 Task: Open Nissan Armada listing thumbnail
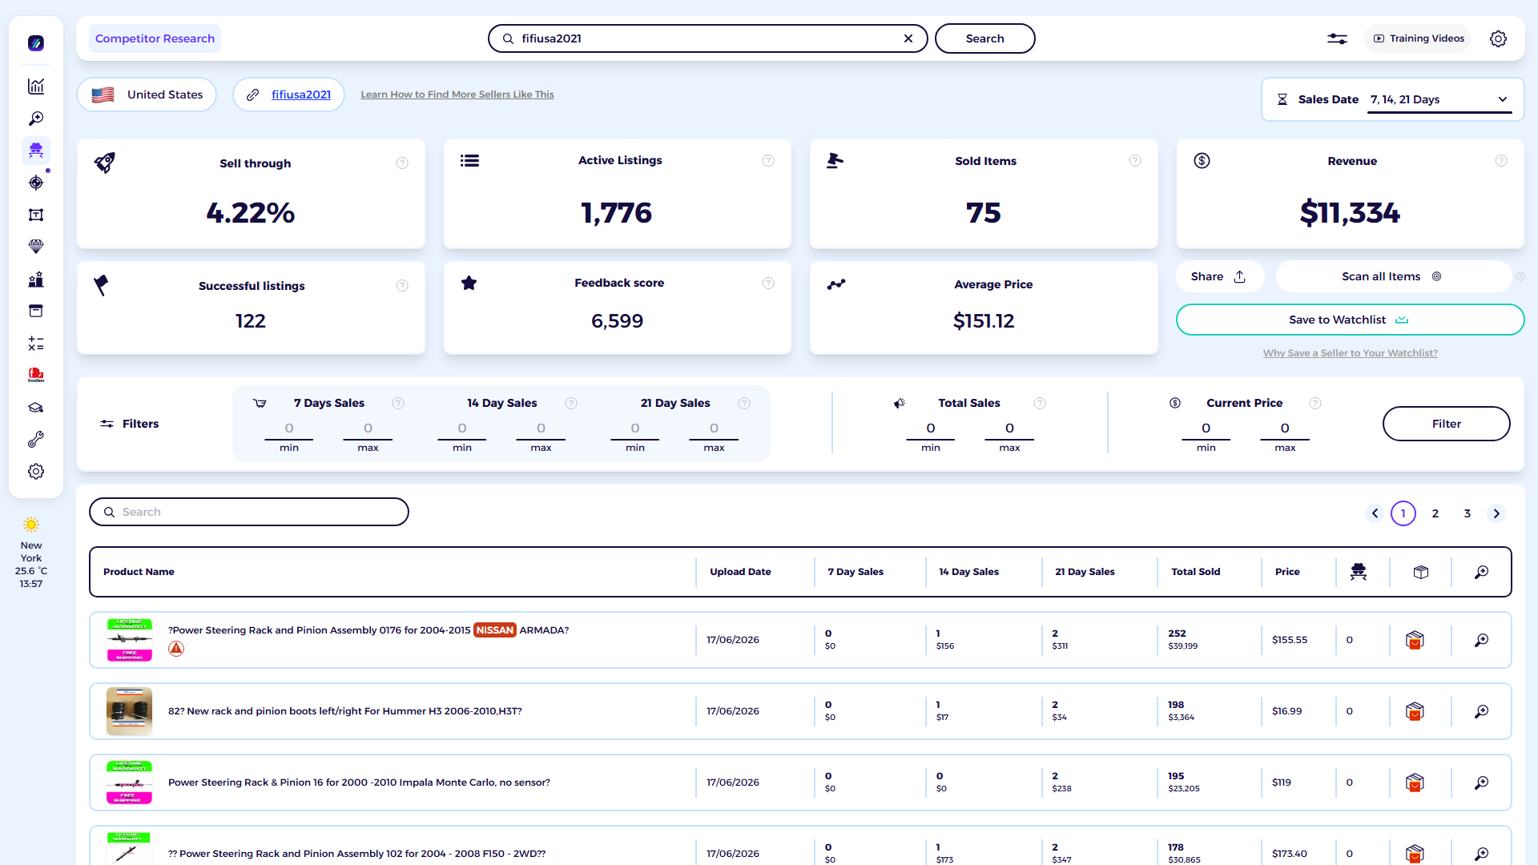click(129, 640)
